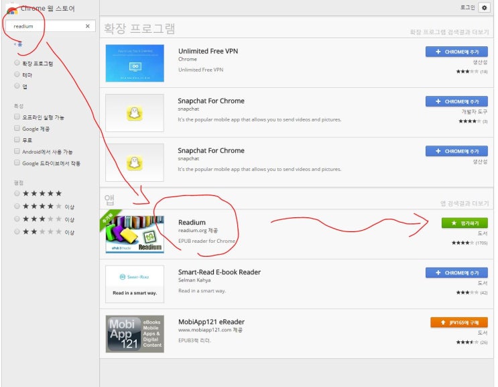
Task: Open the Readium app icon
Action: (134, 233)
